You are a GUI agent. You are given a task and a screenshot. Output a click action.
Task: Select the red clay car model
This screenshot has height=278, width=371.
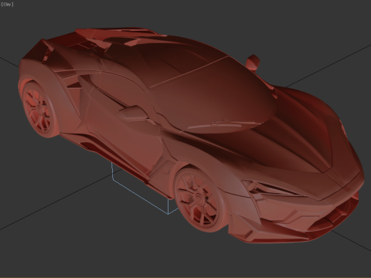(191, 135)
